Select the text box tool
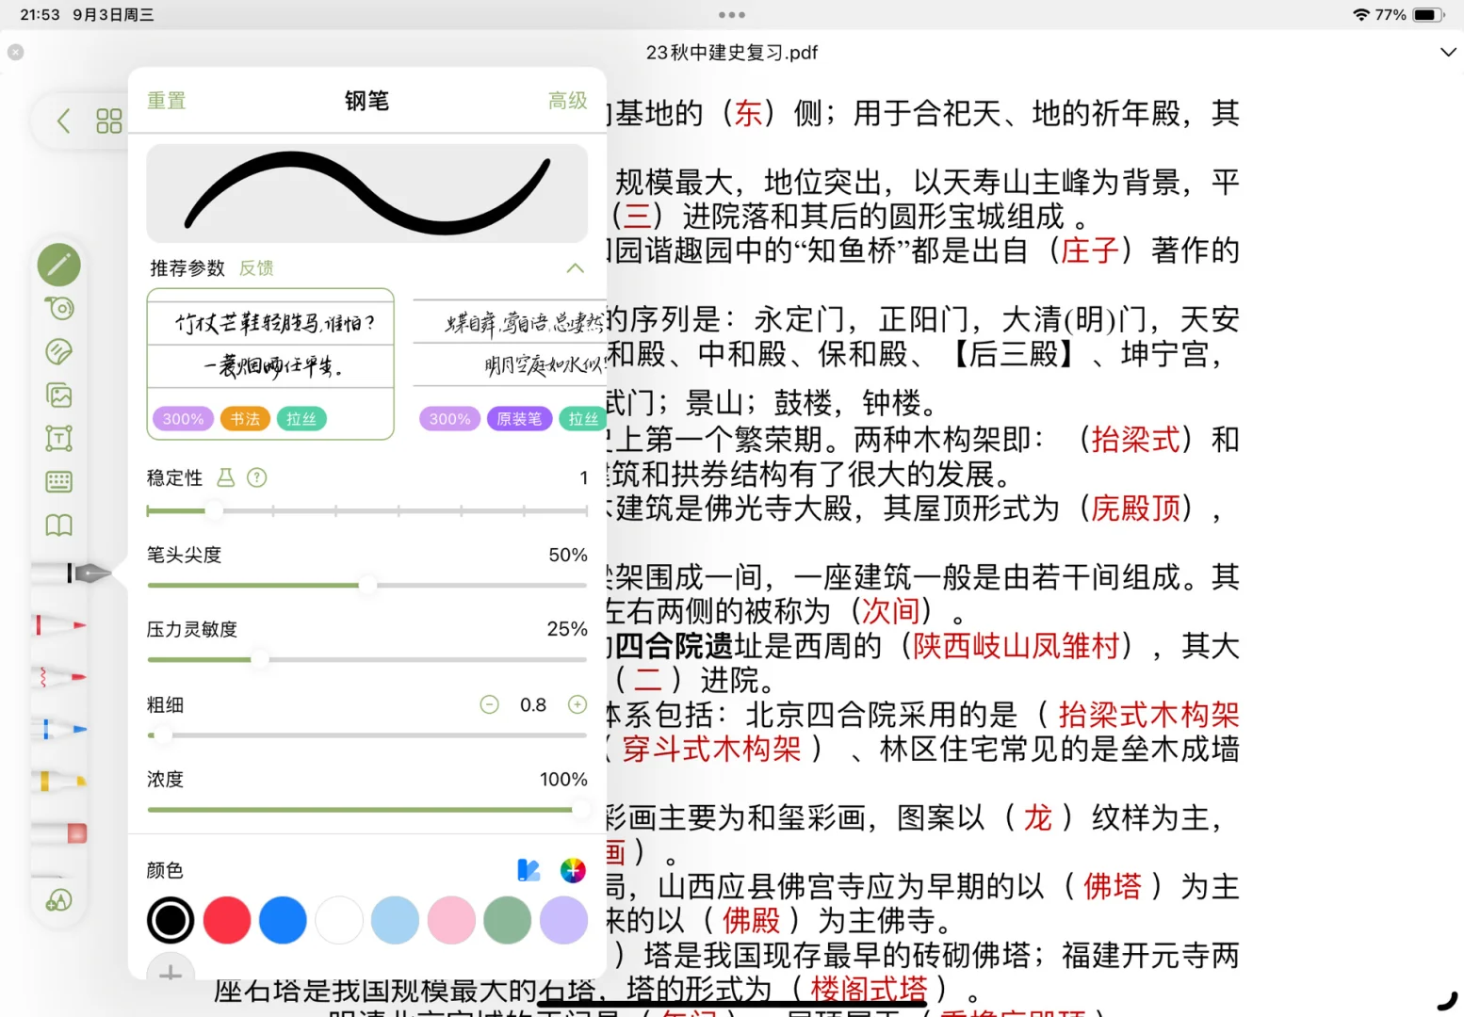The width and height of the screenshot is (1464, 1017). tap(58, 438)
